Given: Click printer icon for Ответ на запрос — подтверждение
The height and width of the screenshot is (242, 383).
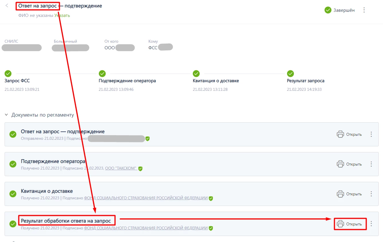Looking at the screenshot, I should [x=340, y=134].
